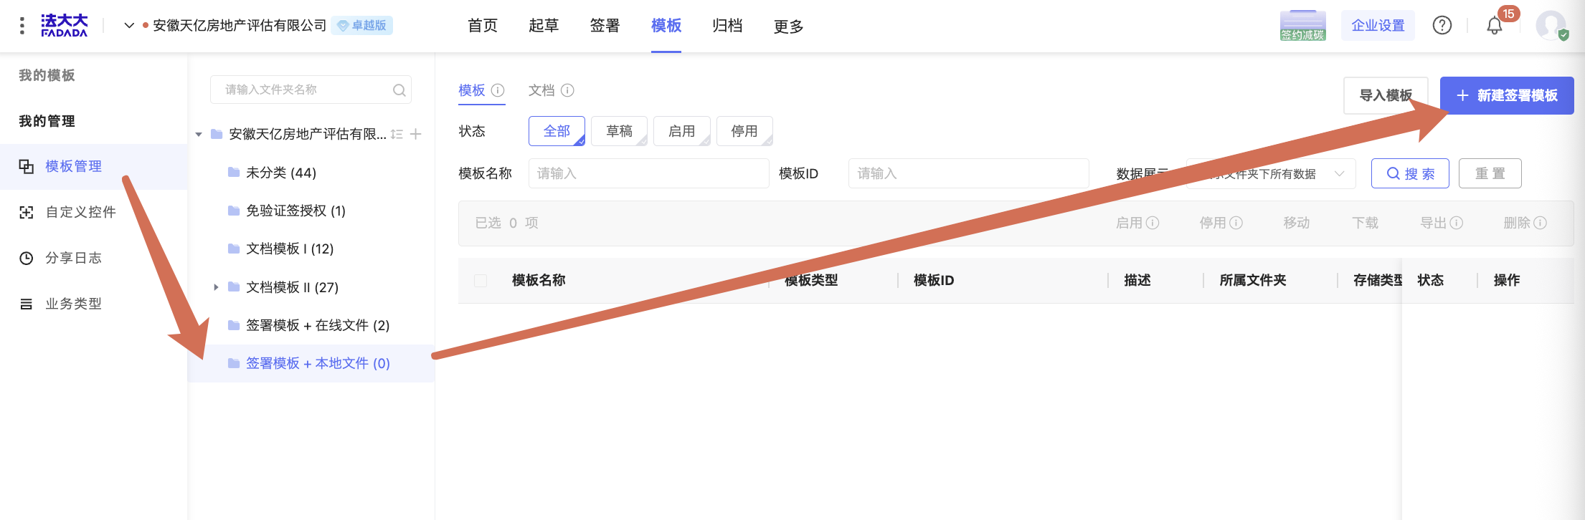Click info icon beside 停用 batch action

pos(1236,223)
